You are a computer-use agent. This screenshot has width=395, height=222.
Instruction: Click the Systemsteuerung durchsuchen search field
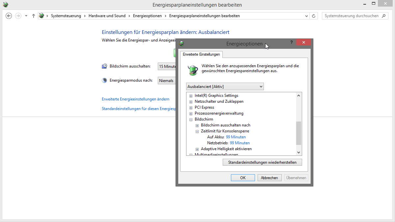pos(351,16)
